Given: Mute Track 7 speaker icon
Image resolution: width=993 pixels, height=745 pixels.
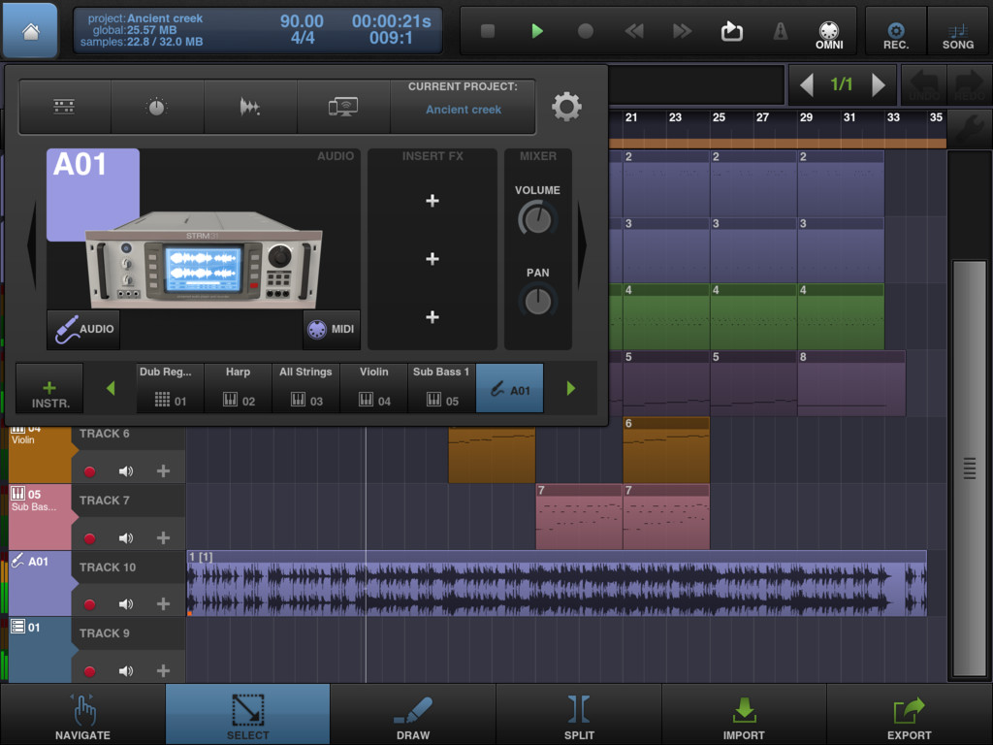Looking at the screenshot, I should 126,537.
